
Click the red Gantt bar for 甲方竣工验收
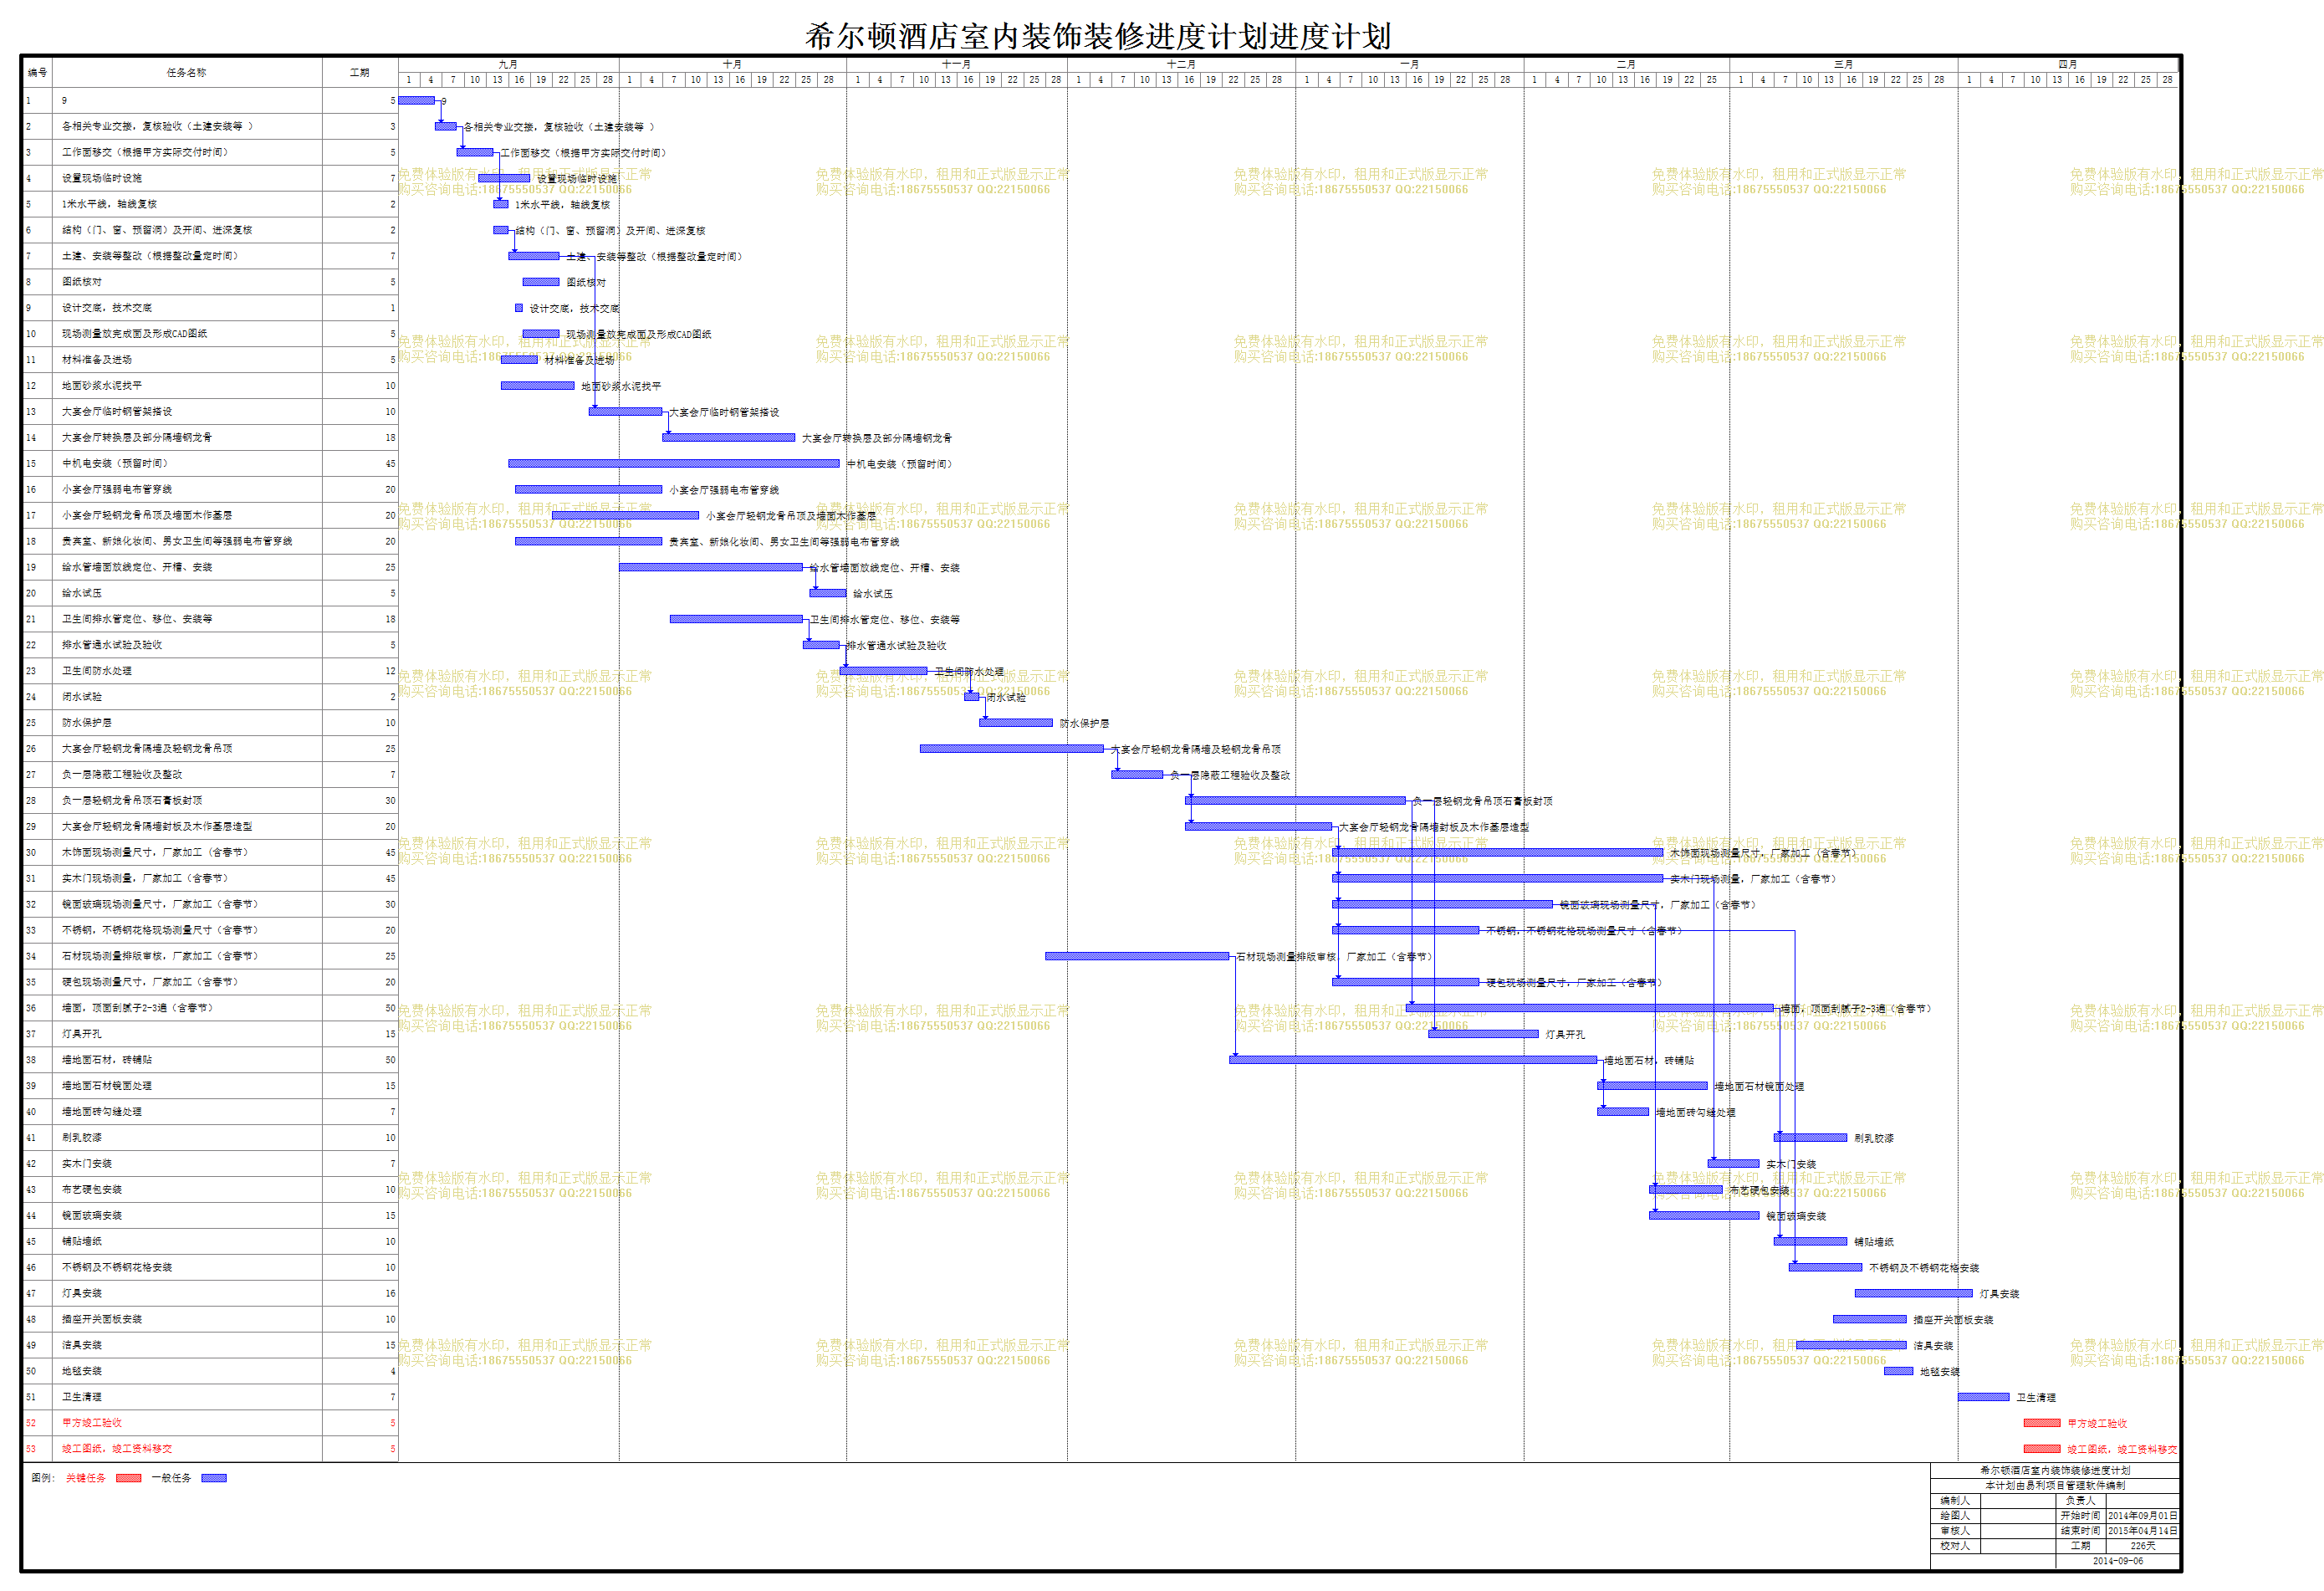[x=2041, y=1423]
